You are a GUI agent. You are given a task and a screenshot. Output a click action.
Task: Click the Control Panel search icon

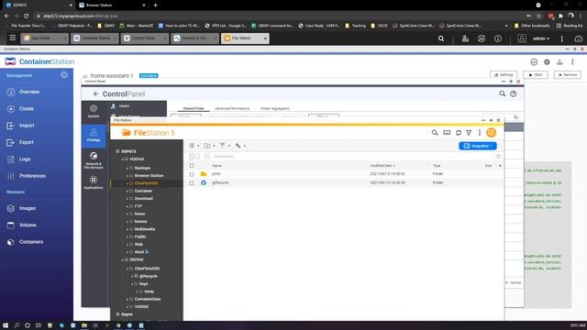point(502,93)
